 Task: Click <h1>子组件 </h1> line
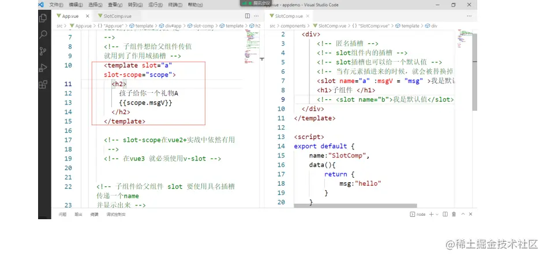pos(346,91)
